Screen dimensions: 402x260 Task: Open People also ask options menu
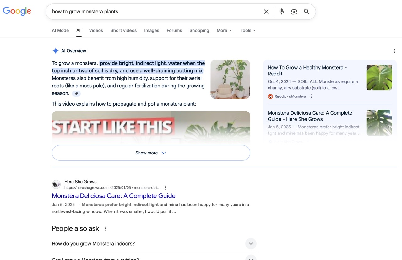106,229
